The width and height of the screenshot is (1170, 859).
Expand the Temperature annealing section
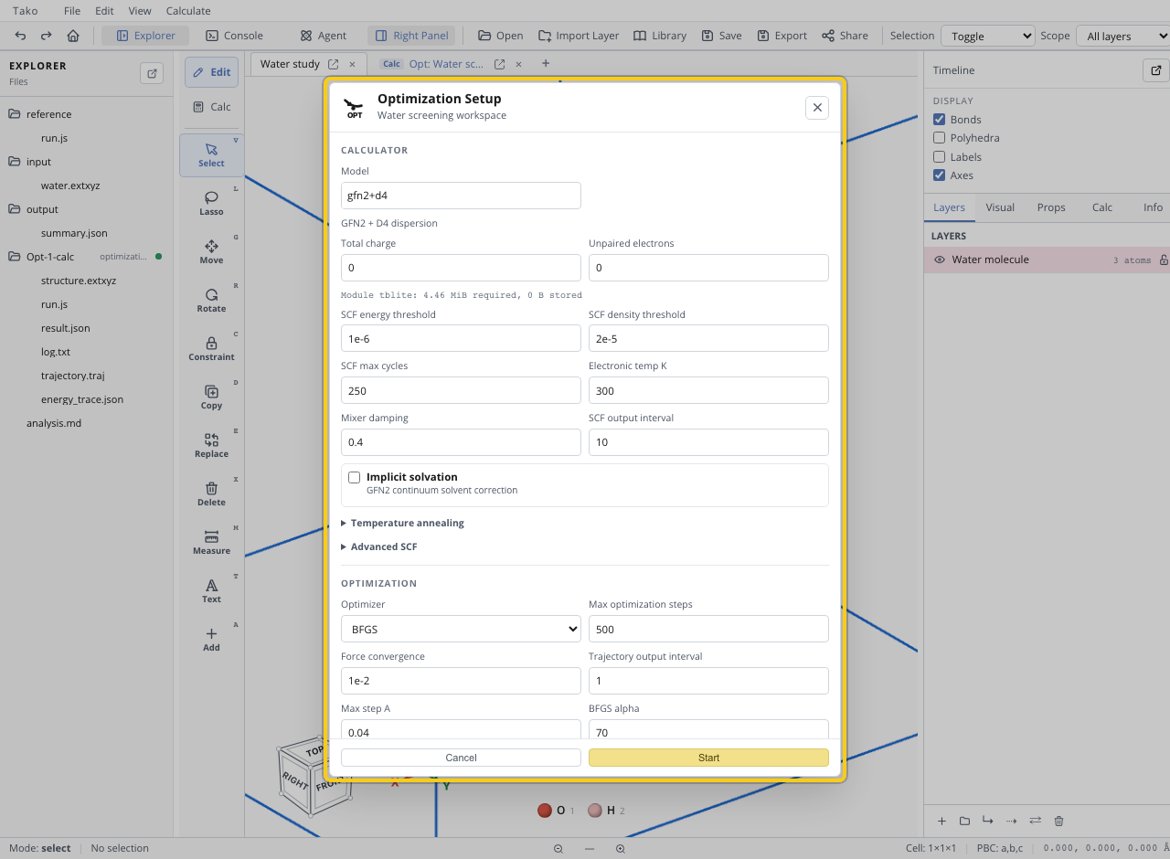pos(402,523)
